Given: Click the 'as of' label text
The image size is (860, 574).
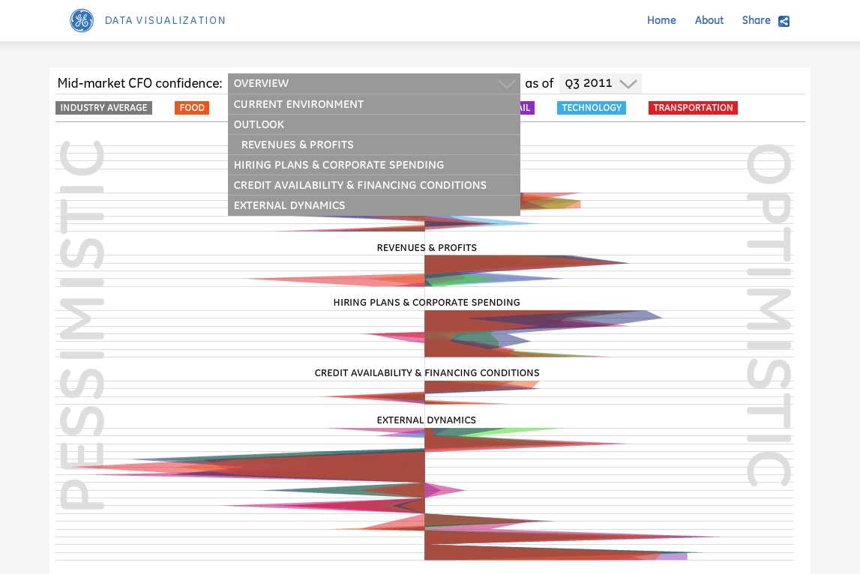Looking at the screenshot, I should click(x=539, y=83).
